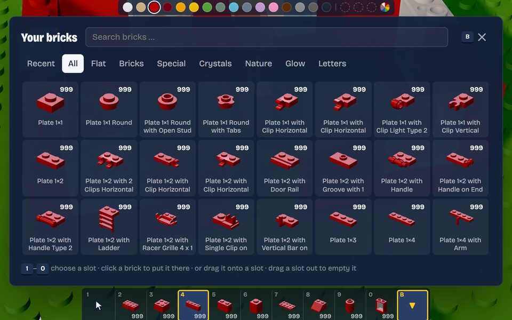Pick Plate 1×1 with Clip Light Type 2
Image resolution: width=512 pixels, height=320 pixels.
click(402, 109)
